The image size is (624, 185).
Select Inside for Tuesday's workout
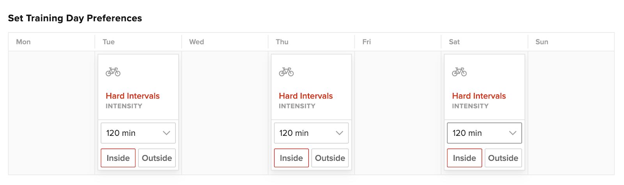coord(118,158)
